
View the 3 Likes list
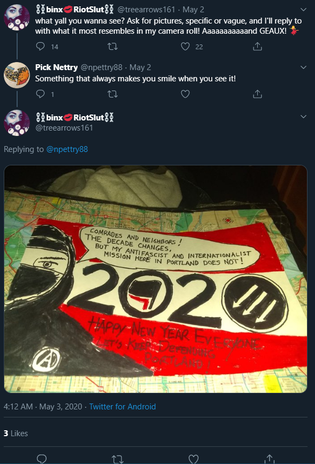[x=16, y=433]
